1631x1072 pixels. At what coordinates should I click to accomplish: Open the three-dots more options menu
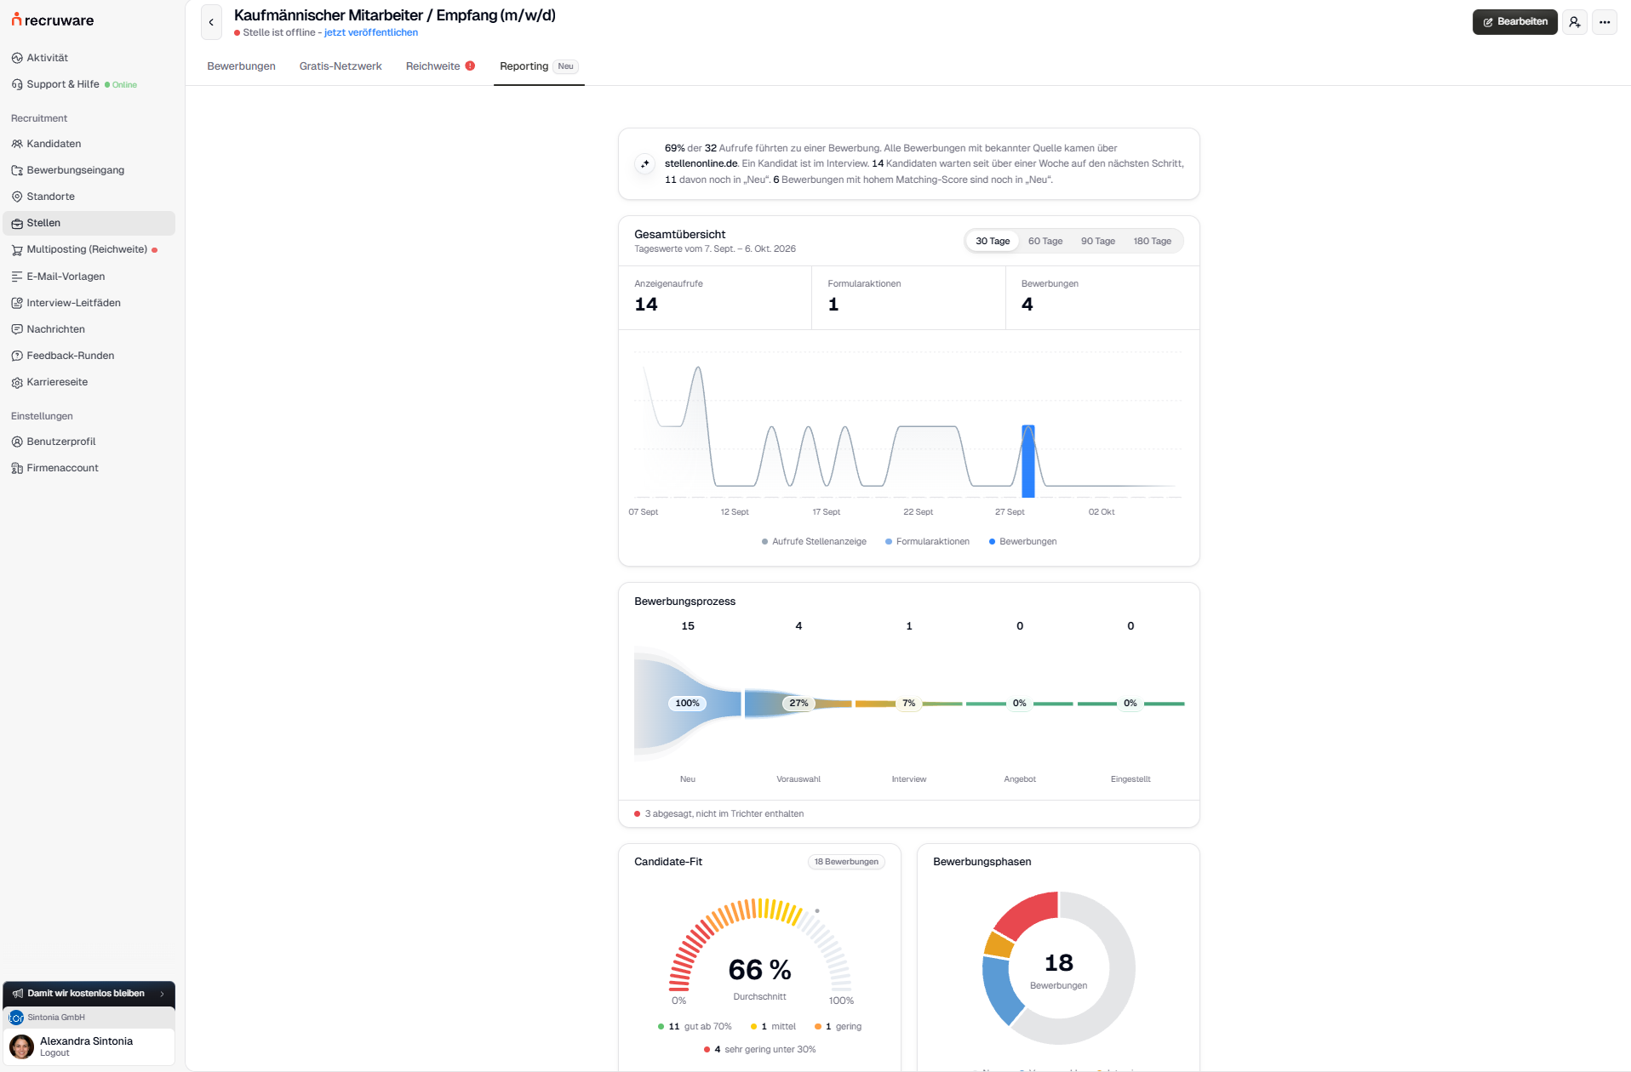[1605, 22]
